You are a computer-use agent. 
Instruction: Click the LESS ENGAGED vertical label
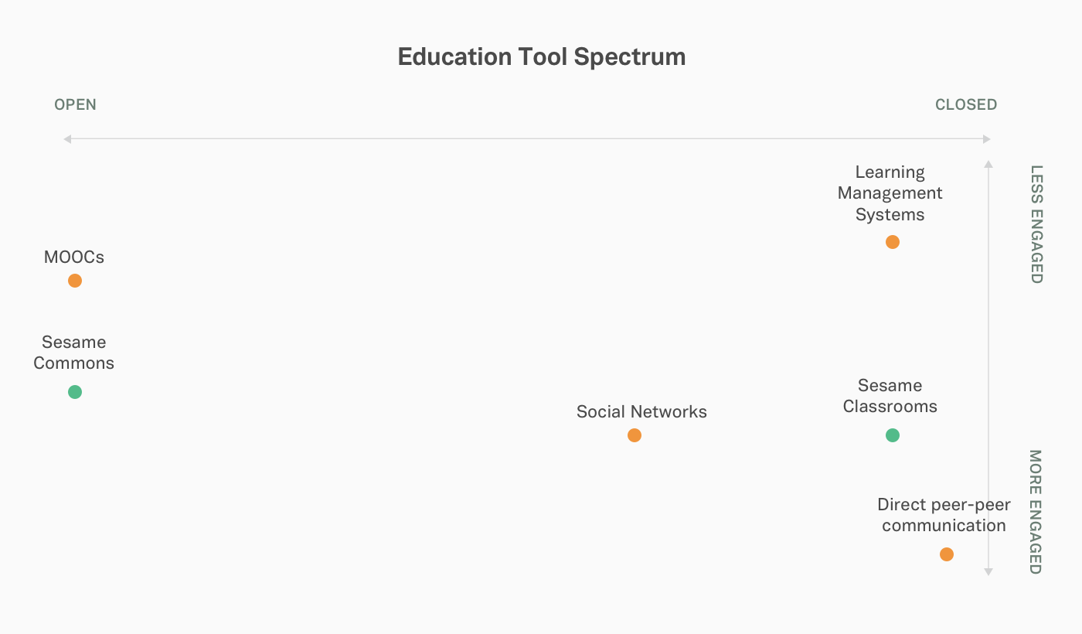click(x=1037, y=224)
